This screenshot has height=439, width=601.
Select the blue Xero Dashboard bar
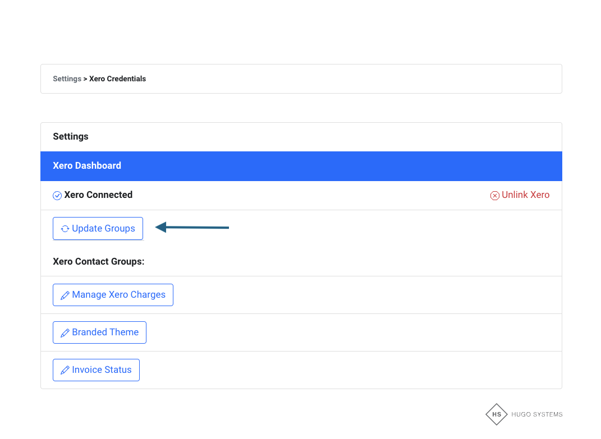click(301, 166)
